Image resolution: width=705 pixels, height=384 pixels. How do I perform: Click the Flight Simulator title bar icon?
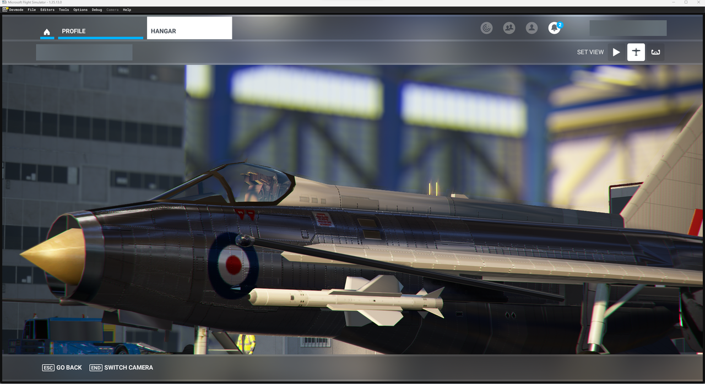[4, 2]
